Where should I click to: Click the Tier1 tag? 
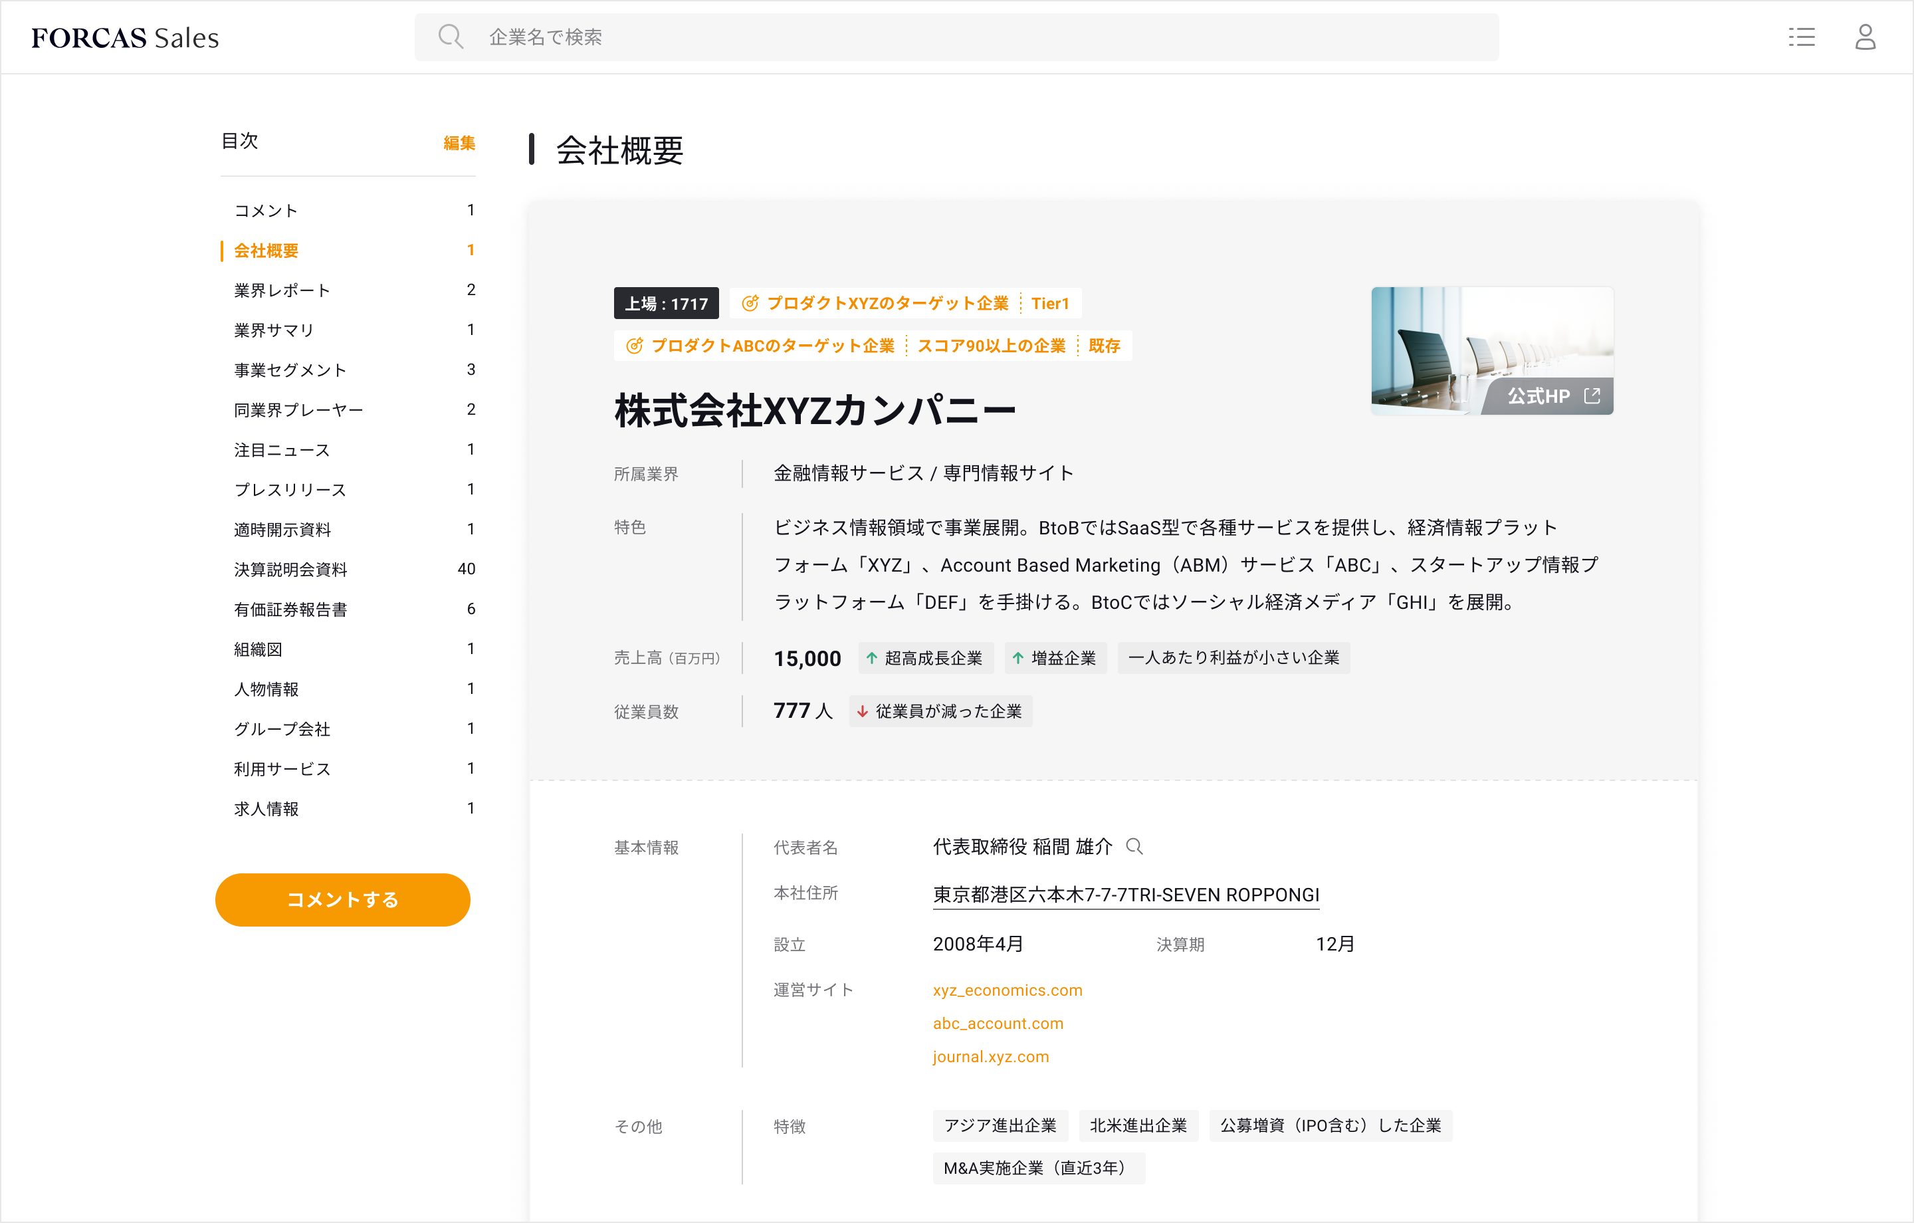pos(1050,303)
